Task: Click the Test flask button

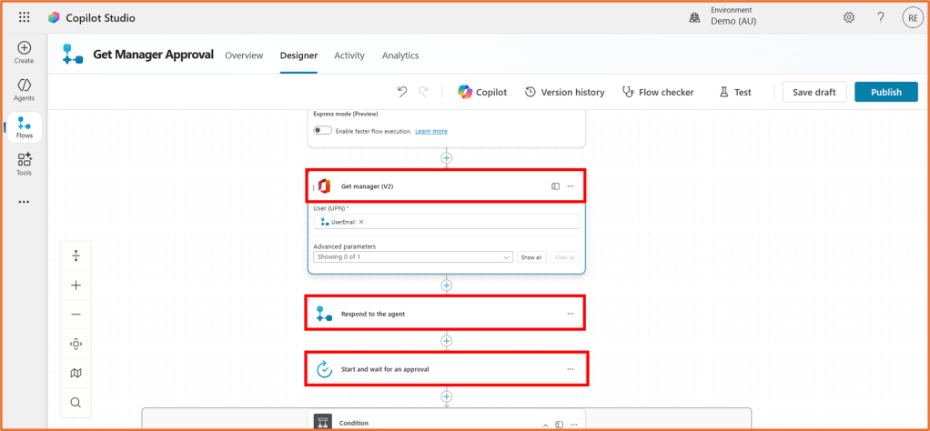Action: (735, 92)
